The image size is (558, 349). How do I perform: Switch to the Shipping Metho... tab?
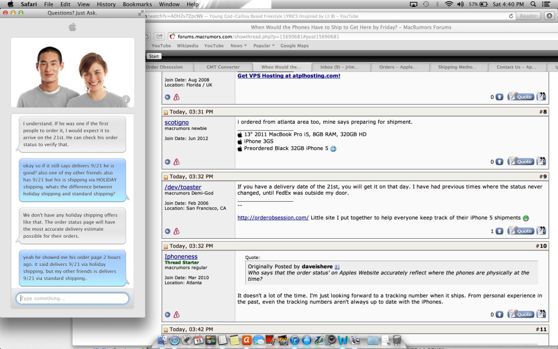coord(457,67)
